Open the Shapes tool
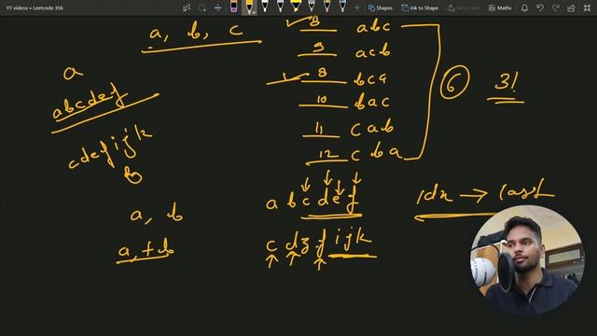This screenshot has width=597, height=336. coord(380,7)
